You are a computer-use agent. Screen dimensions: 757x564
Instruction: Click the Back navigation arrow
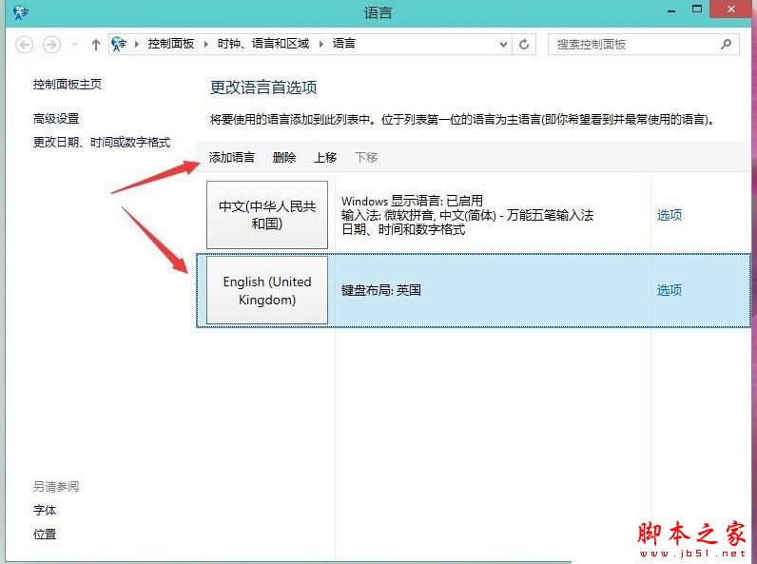point(25,45)
